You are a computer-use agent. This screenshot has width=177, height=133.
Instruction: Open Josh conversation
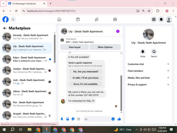(27, 82)
